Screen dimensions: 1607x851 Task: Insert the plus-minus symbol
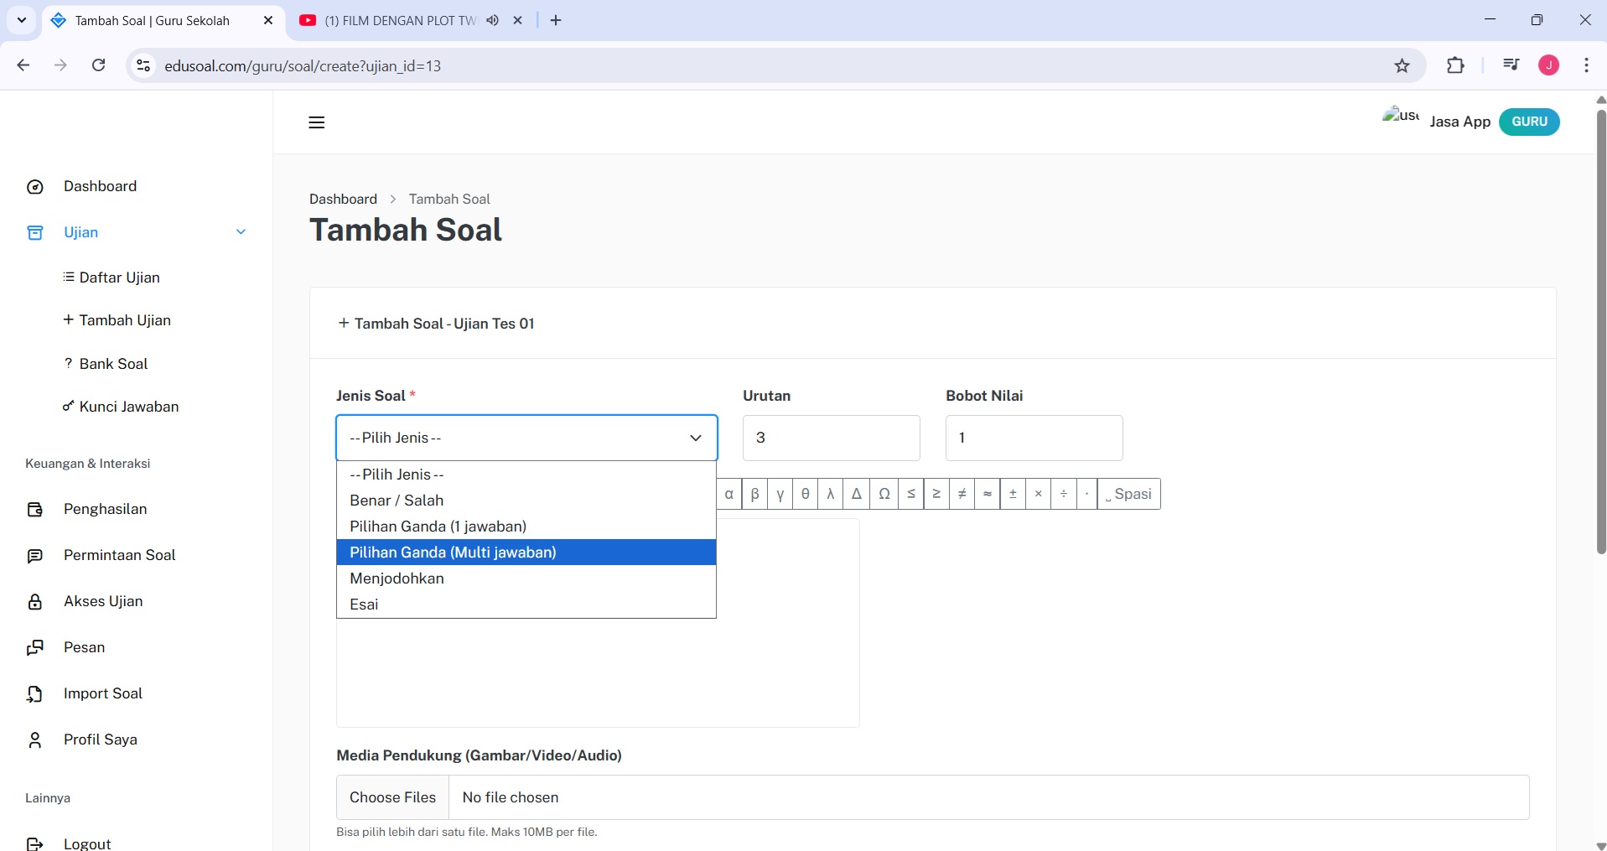pos(1013,494)
